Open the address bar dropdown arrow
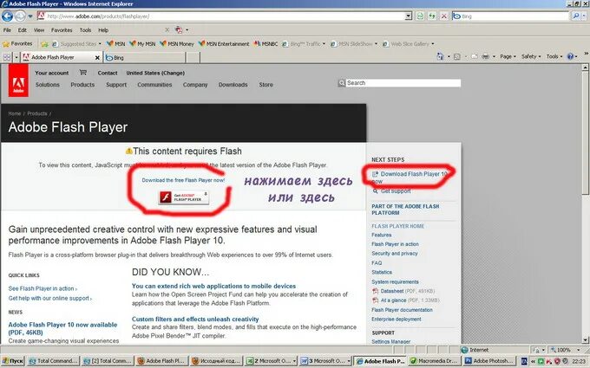590x368 pixels. coord(409,16)
